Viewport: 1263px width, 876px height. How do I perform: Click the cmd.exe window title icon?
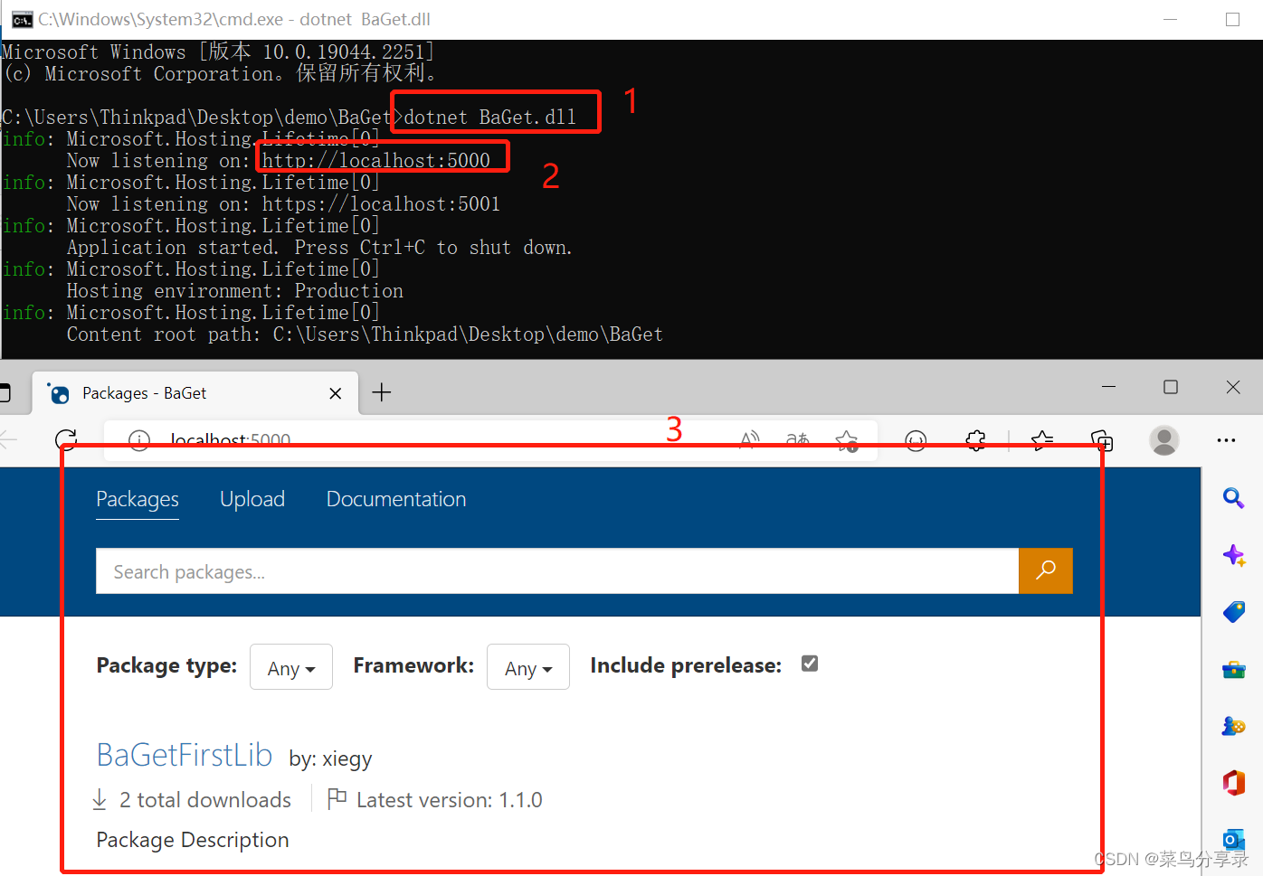tap(22, 19)
